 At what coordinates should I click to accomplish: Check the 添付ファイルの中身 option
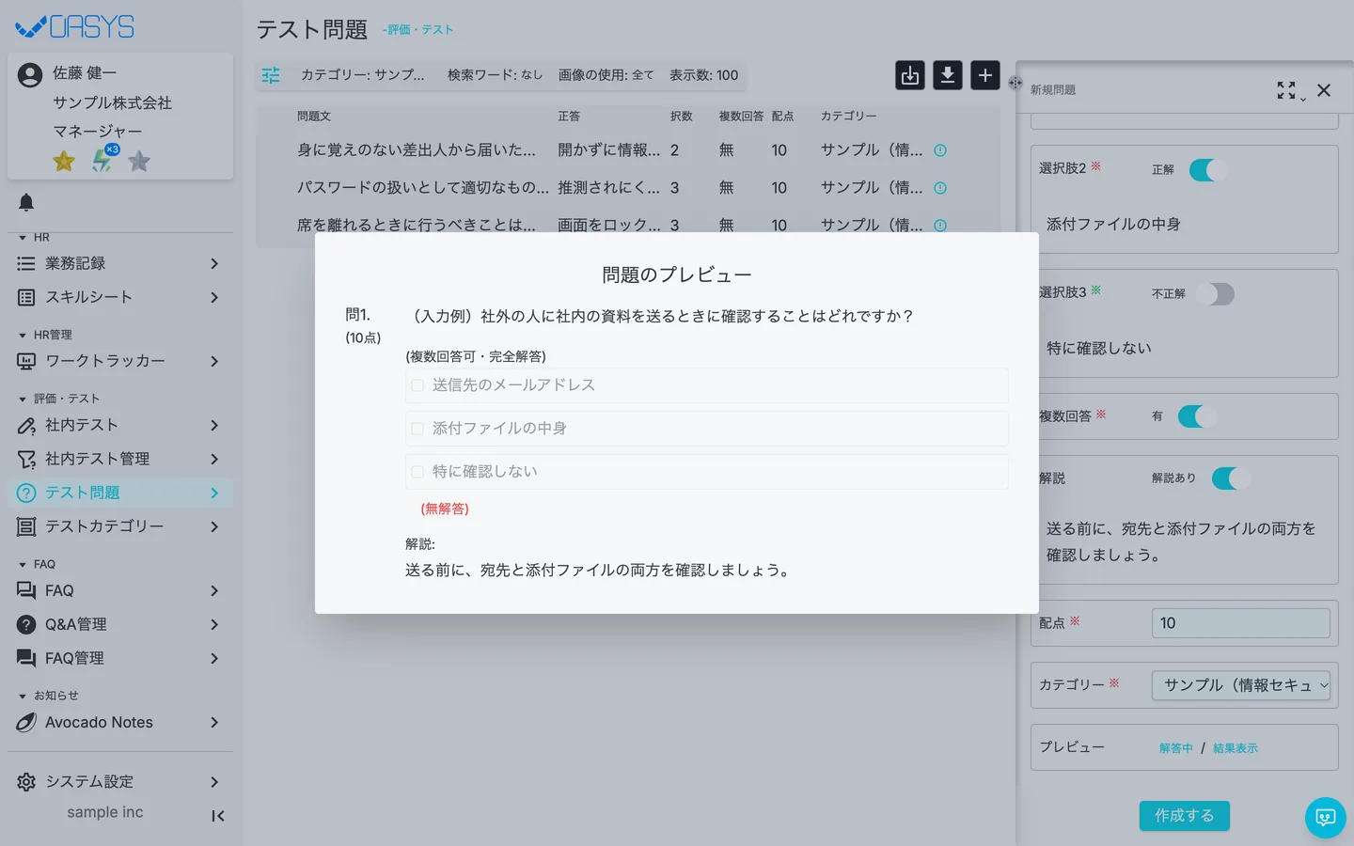(x=417, y=429)
